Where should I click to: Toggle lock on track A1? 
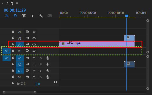tap(13, 58)
